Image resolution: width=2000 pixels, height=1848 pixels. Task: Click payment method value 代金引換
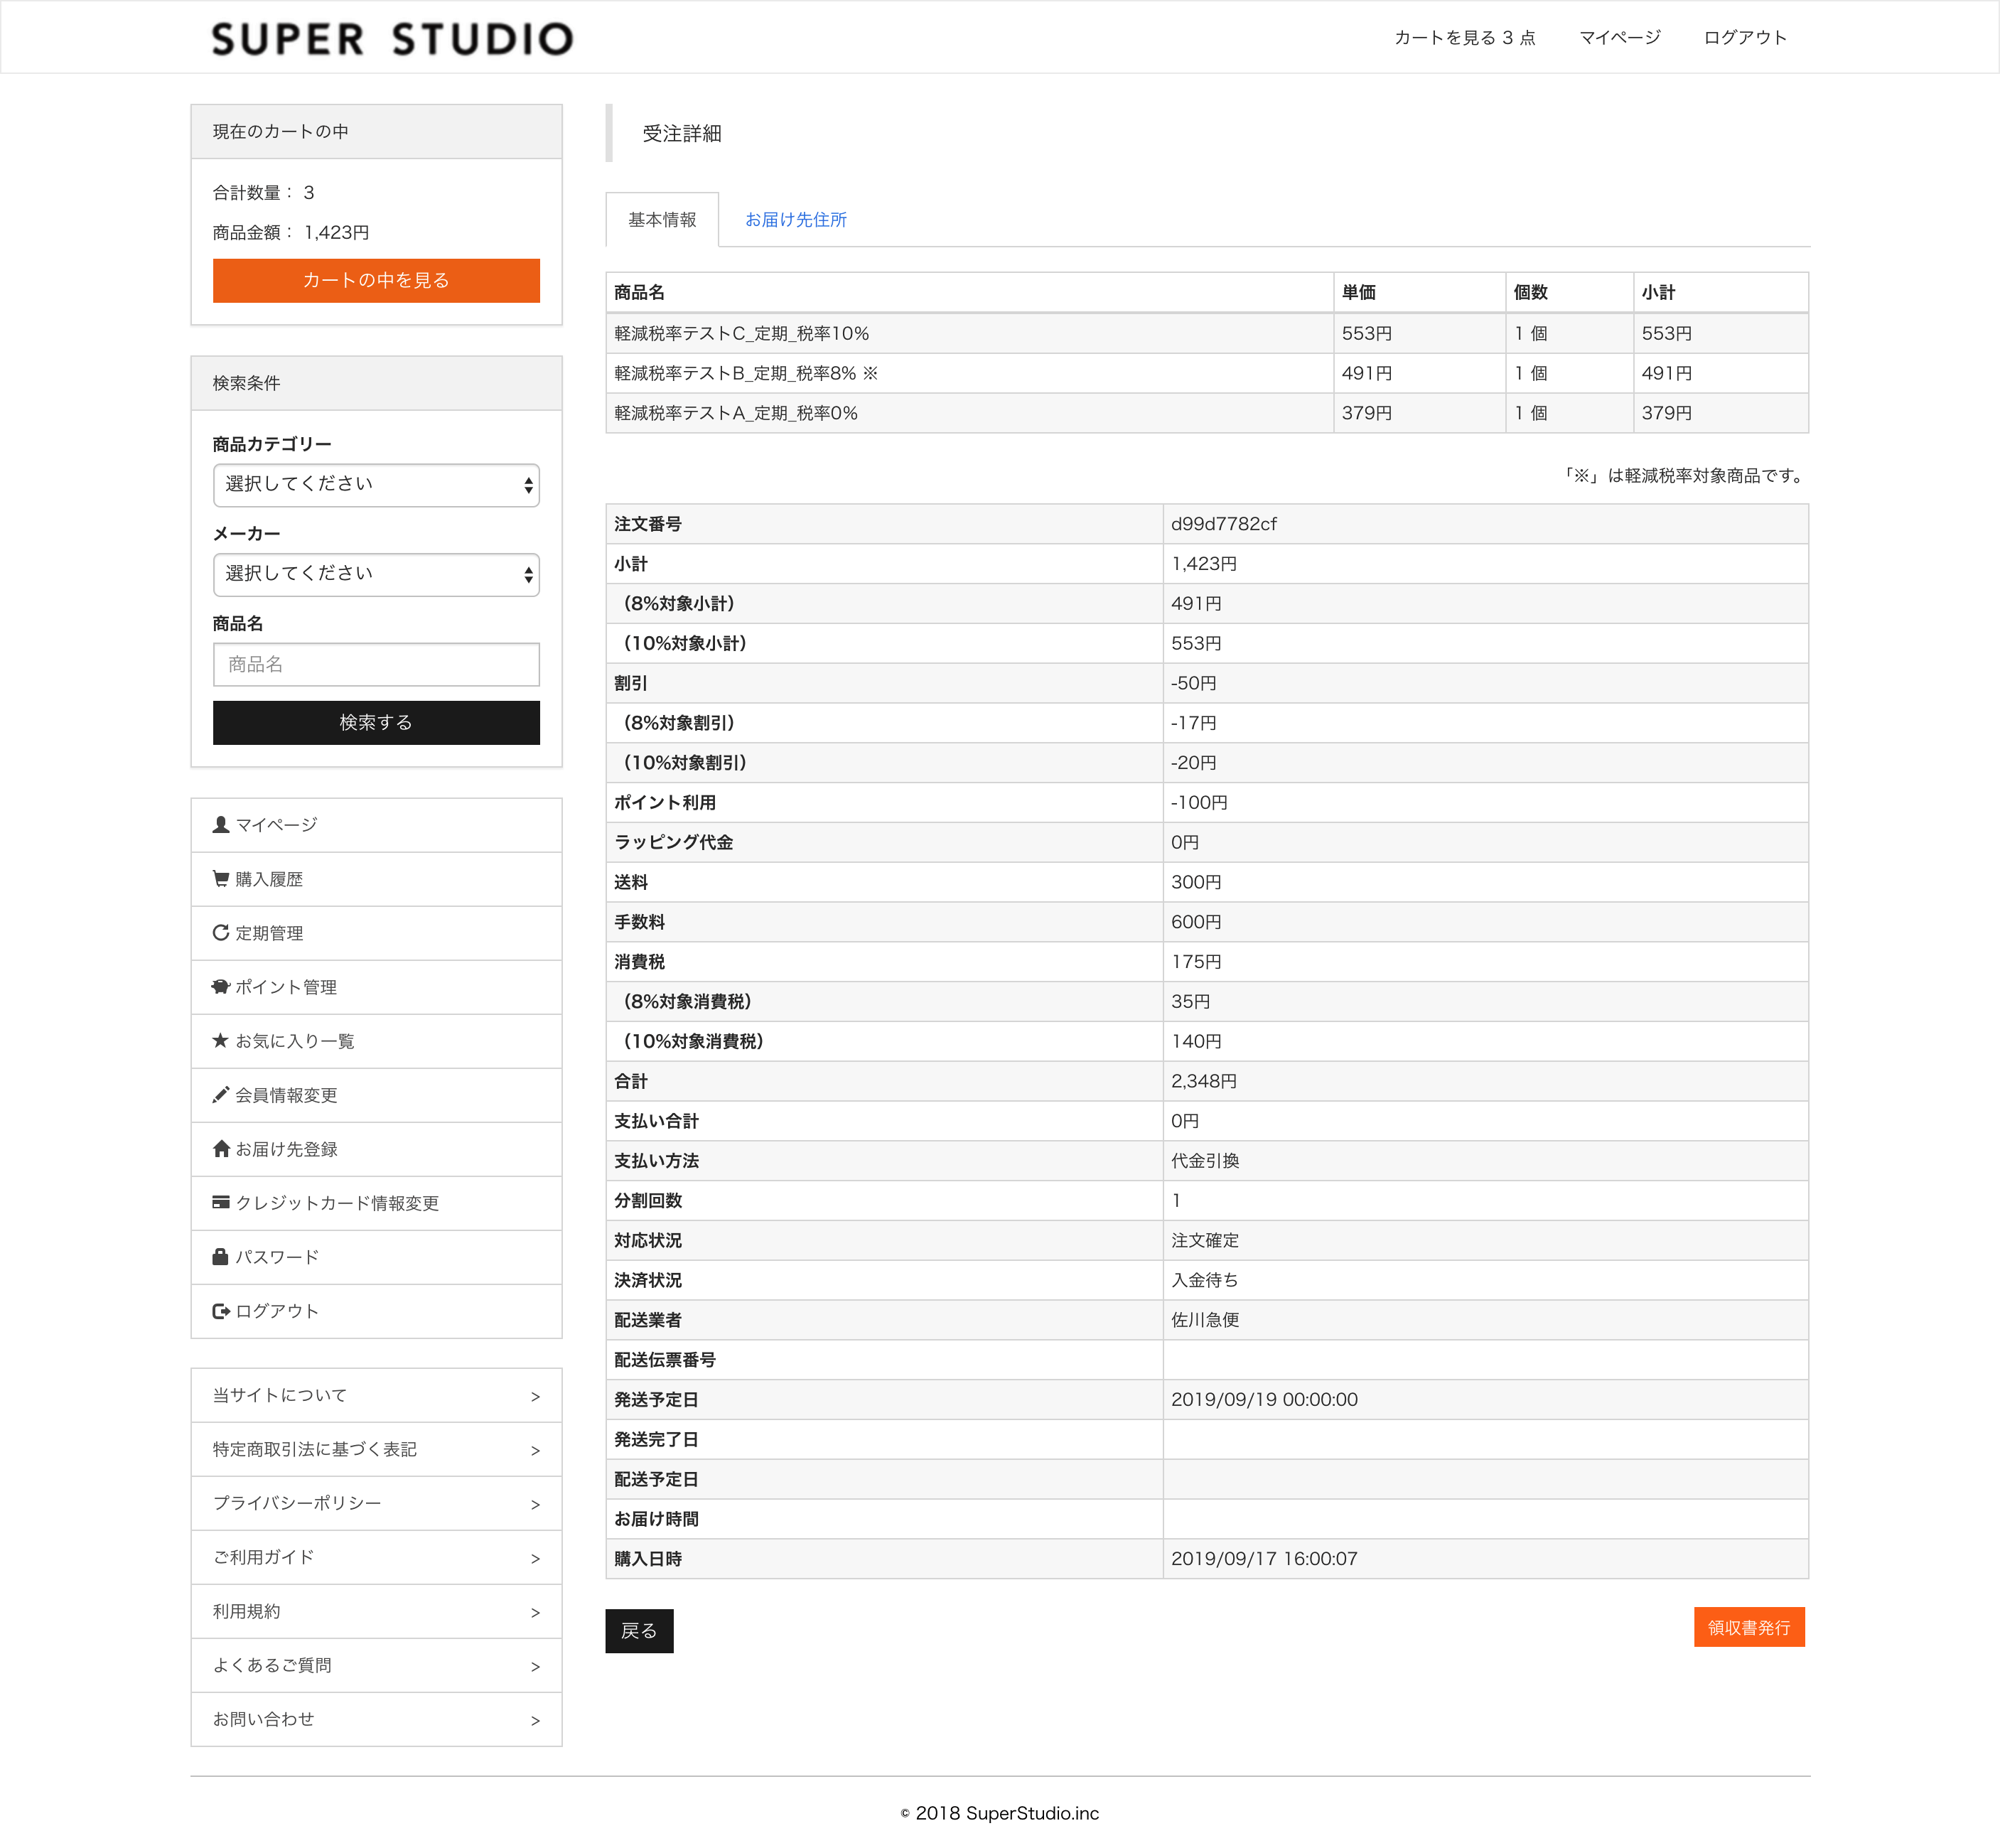point(1205,1161)
